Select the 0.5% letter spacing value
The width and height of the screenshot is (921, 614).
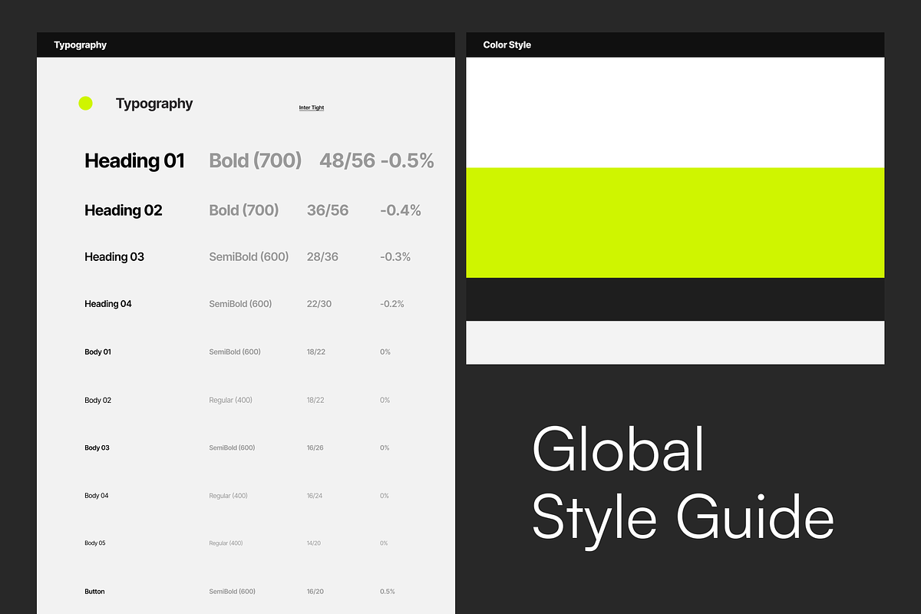point(388,592)
